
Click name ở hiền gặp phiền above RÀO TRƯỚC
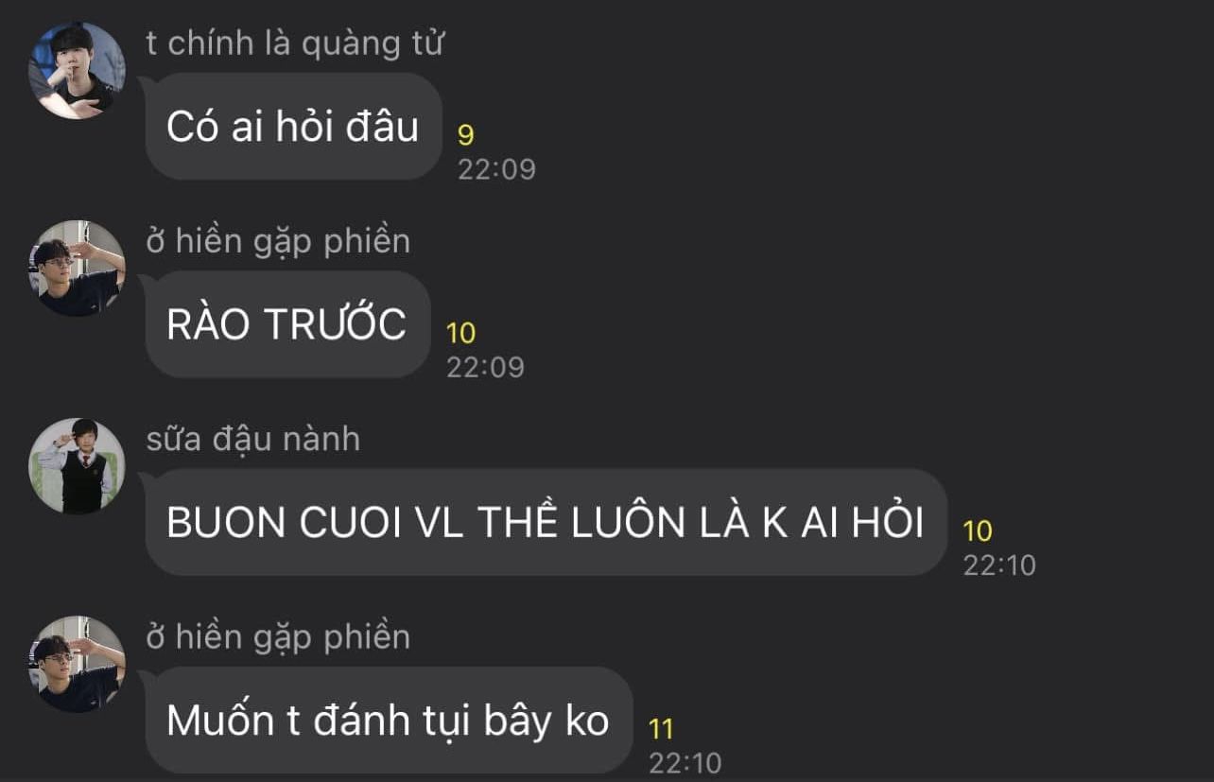point(278,242)
